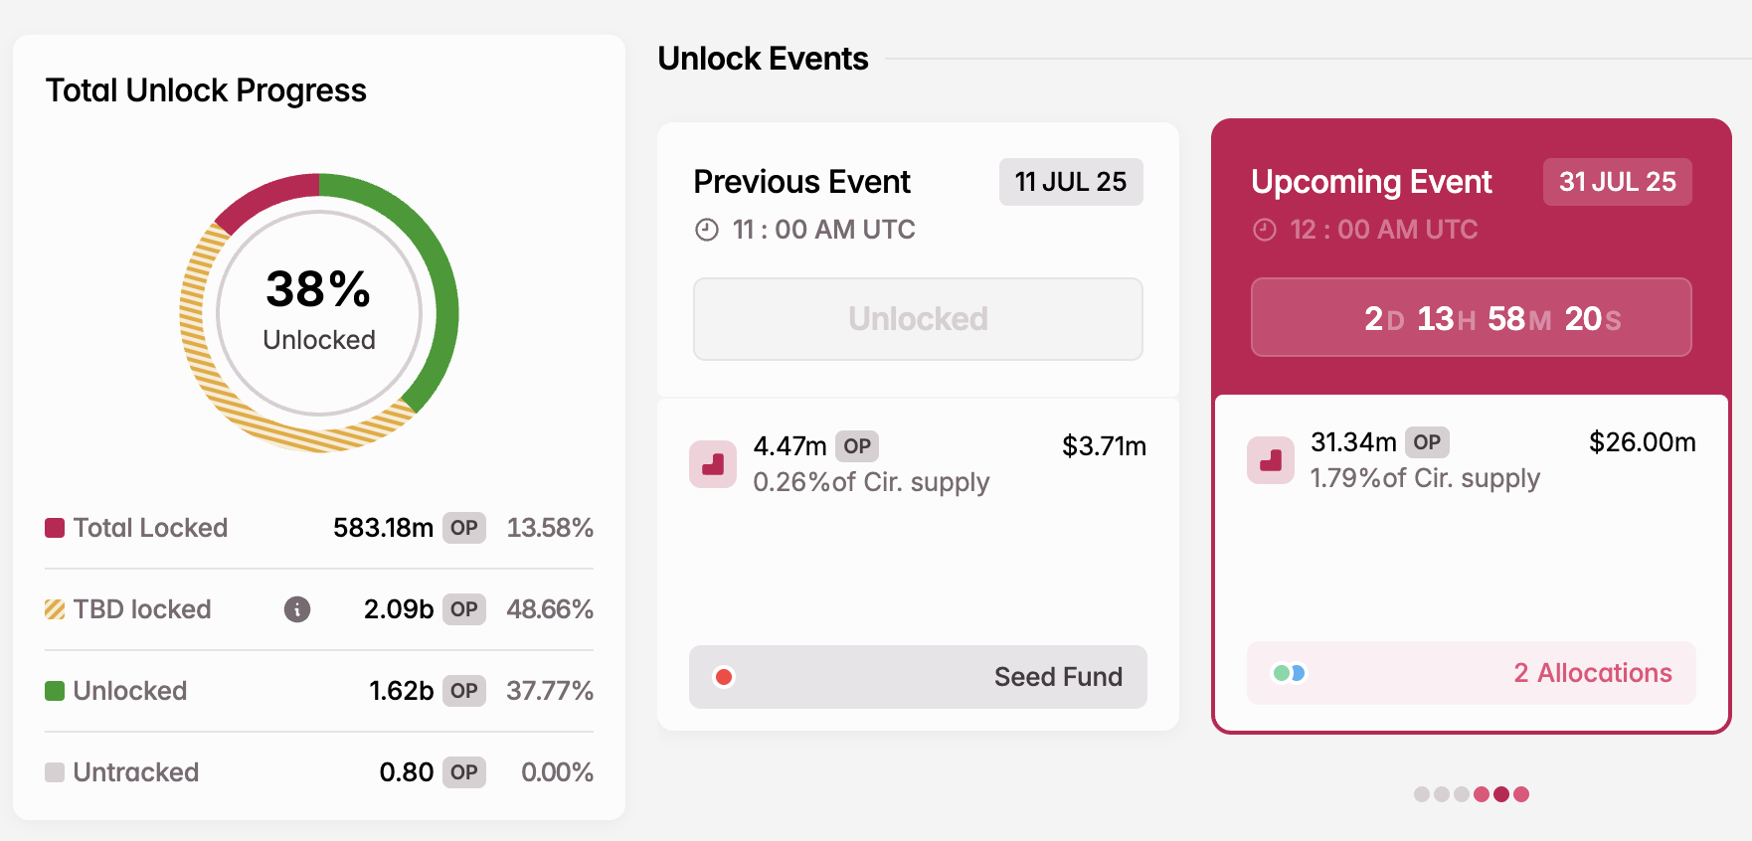Click the OP badge next to Total Locked
This screenshot has height=841, width=1752.
pyautogui.click(x=463, y=528)
